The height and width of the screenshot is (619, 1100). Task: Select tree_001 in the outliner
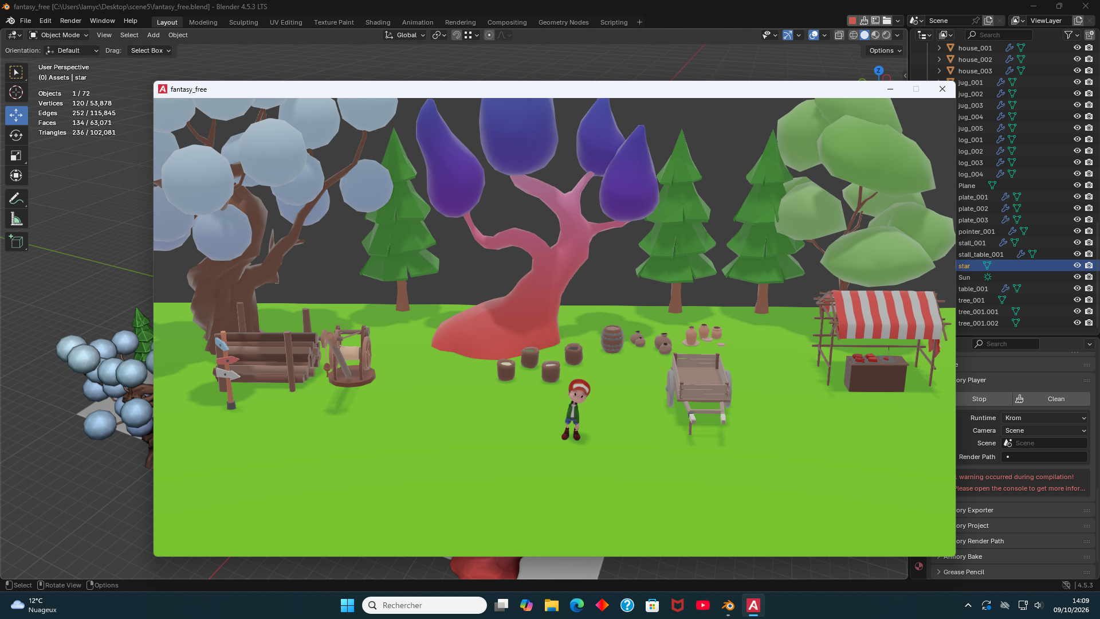pyautogui.click(x=971, y=300)
